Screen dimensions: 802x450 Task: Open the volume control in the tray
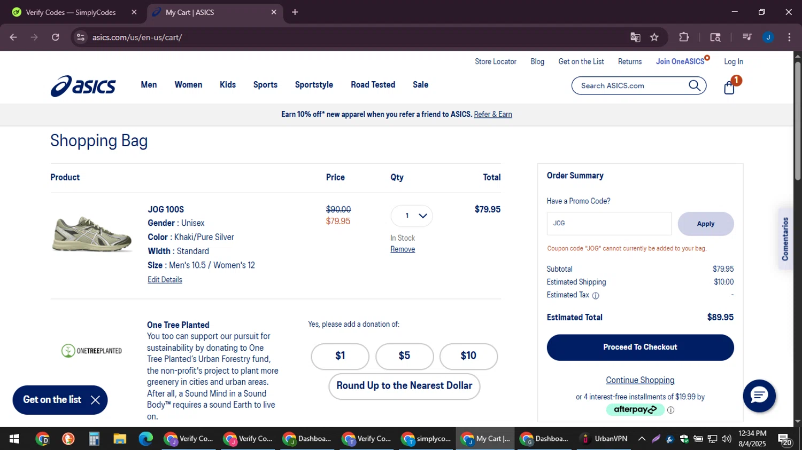(726, 439)
